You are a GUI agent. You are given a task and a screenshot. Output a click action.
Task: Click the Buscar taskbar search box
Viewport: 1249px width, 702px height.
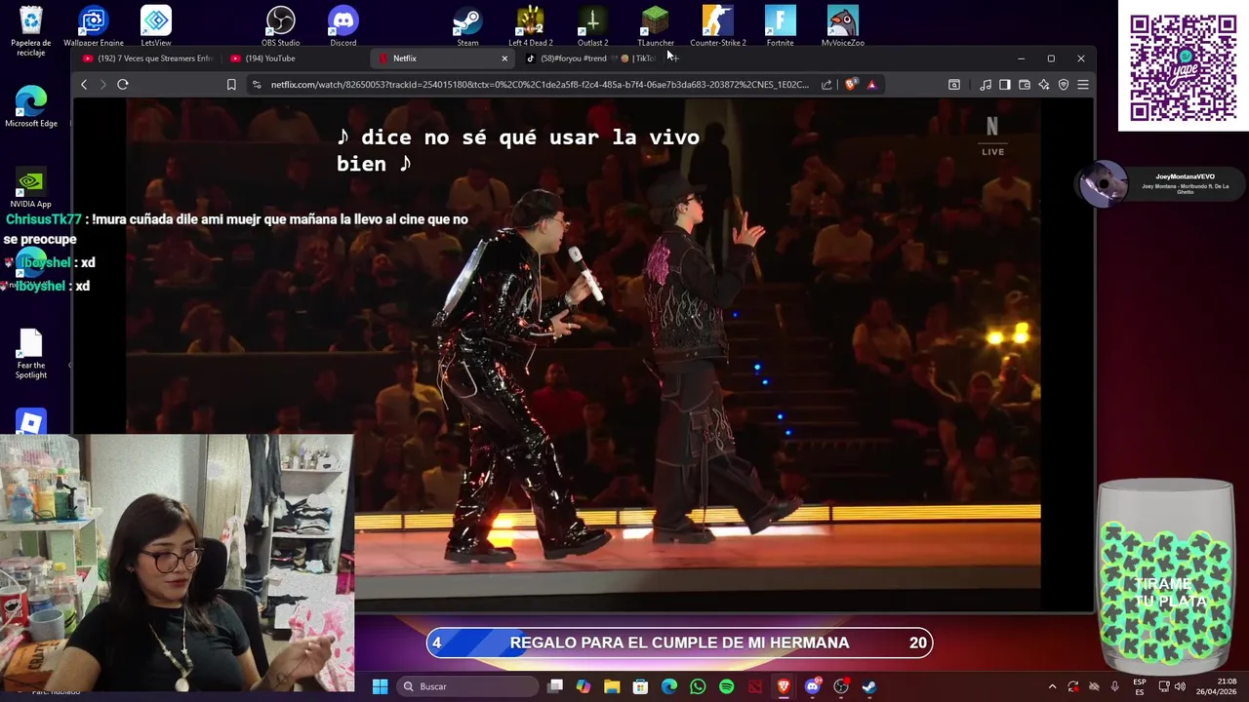point(468,686)
